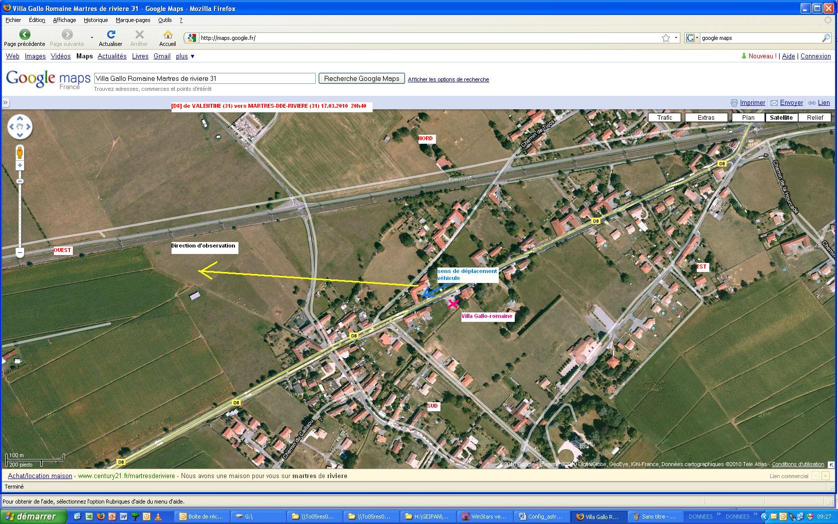This screenshot has width=838, height=524.
Task: Open the Historique menu
Action: click(96, 20)
